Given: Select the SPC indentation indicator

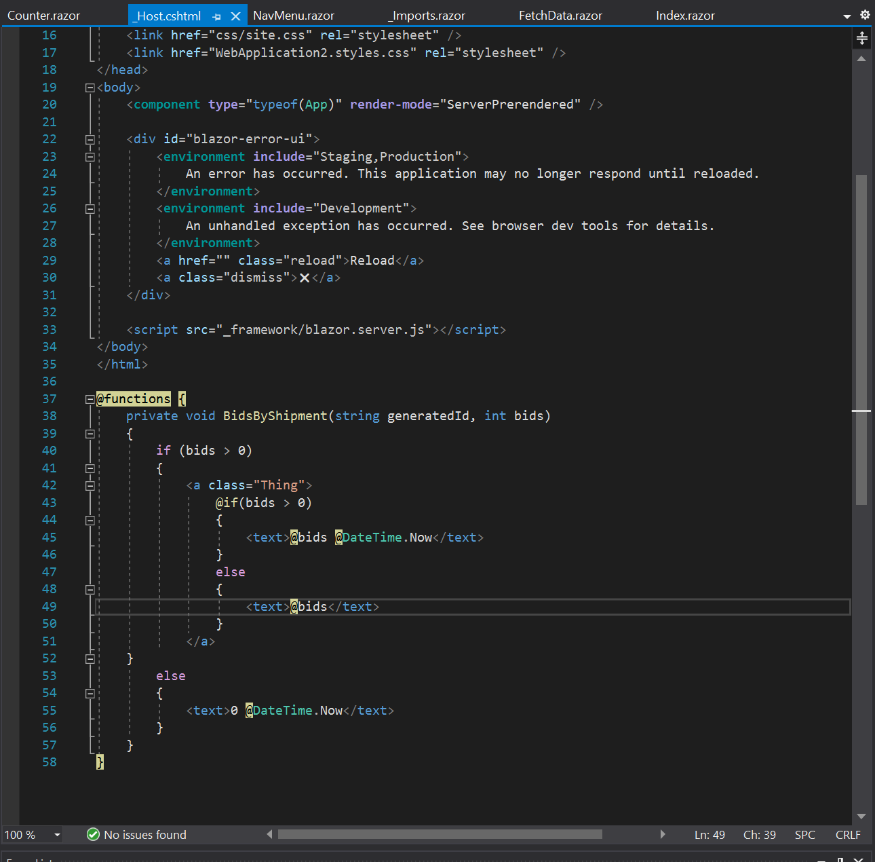Looking at the screenshot, I should coord(804,835).
